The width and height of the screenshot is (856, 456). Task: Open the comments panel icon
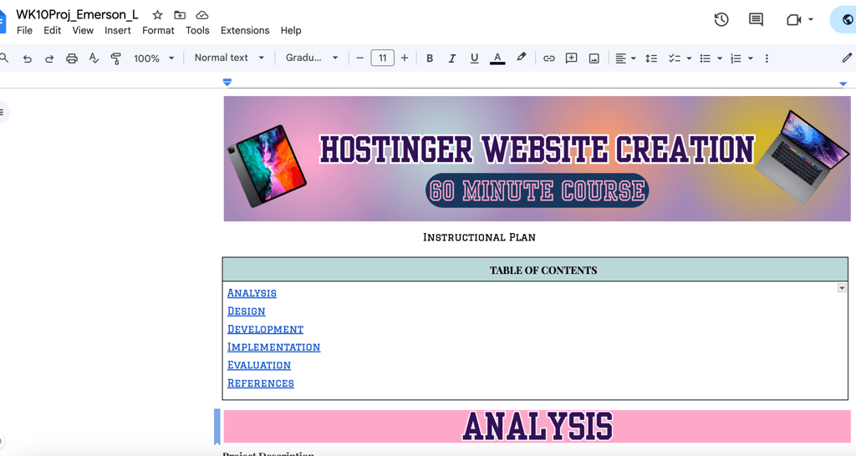[756, 20]
